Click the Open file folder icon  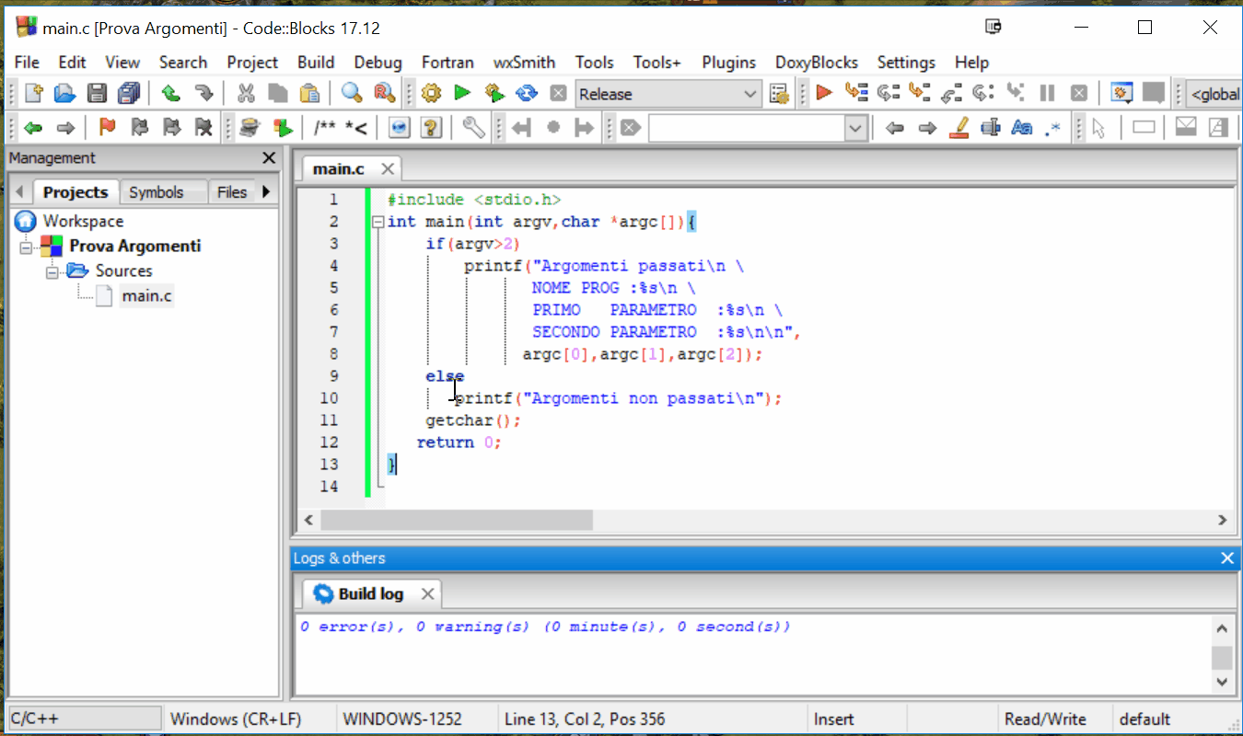[x=64, y=93]
